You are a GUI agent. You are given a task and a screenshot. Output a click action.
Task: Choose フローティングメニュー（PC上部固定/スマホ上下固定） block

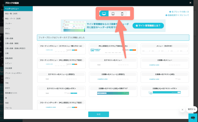point(61,63)
